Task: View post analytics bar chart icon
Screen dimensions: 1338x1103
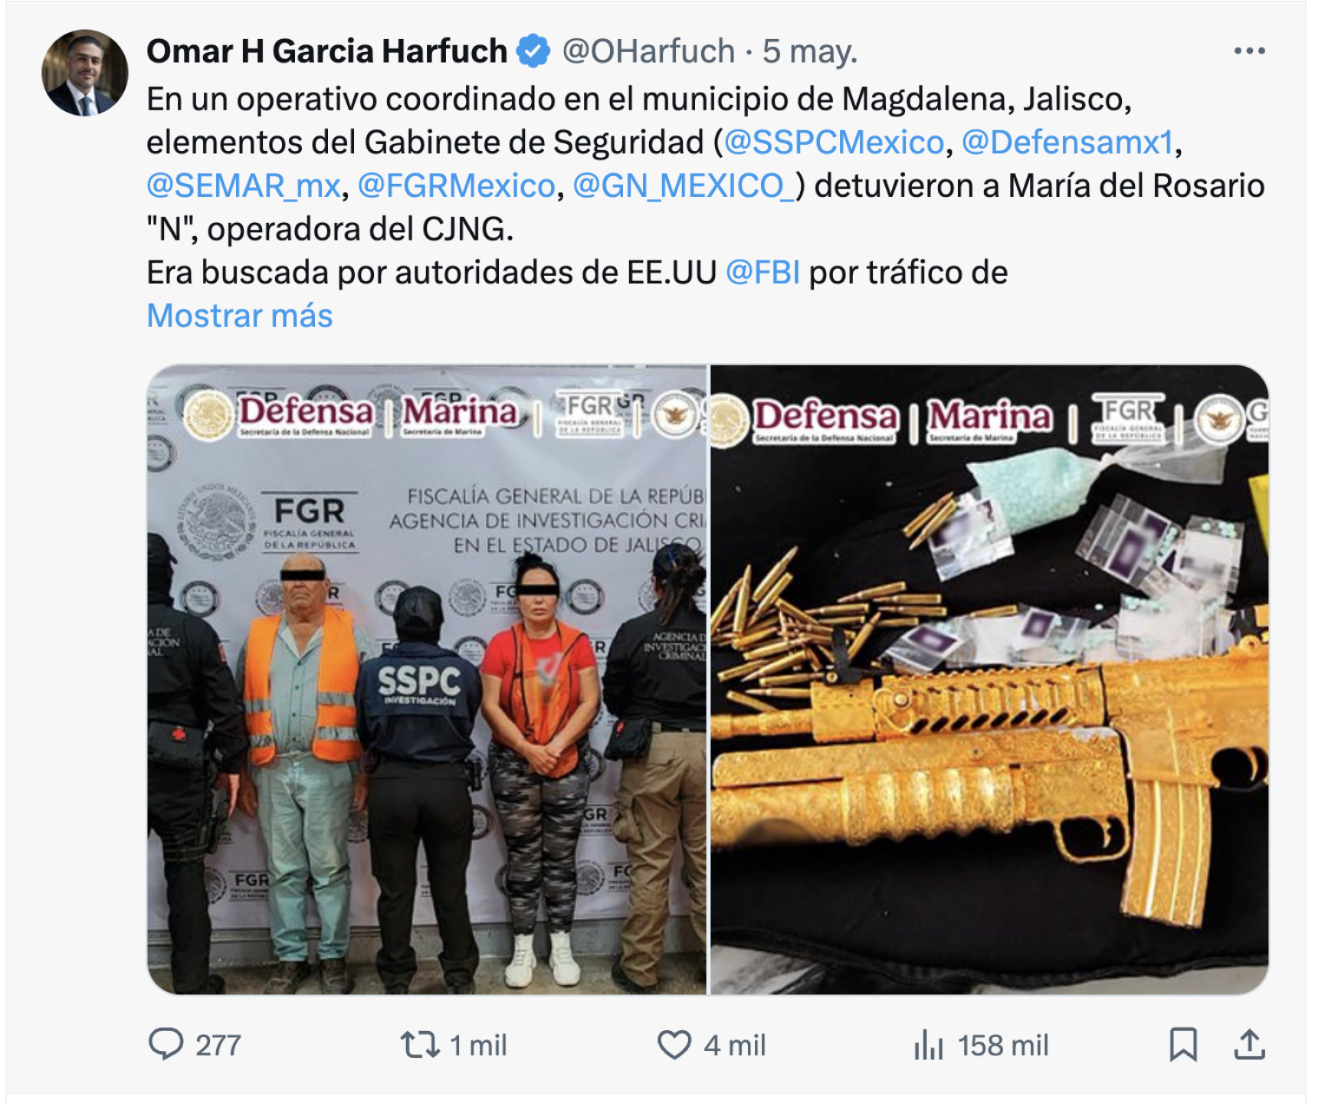Action: coord(928,1045)
